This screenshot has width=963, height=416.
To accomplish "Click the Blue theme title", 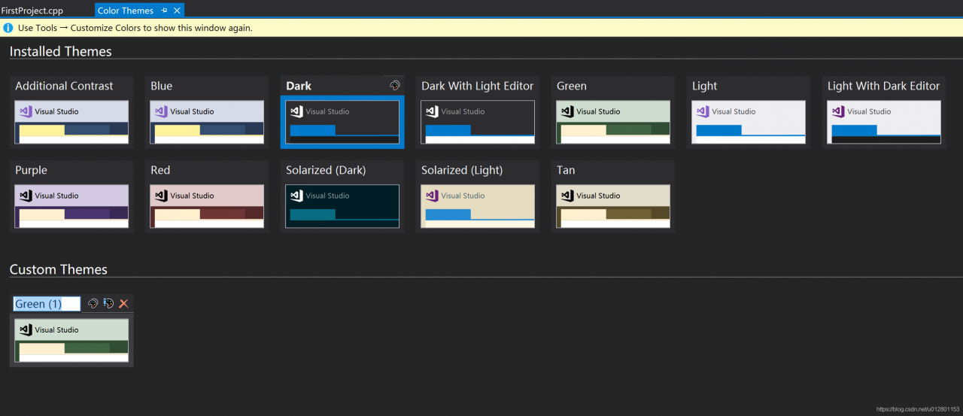I will click(161, 86).
